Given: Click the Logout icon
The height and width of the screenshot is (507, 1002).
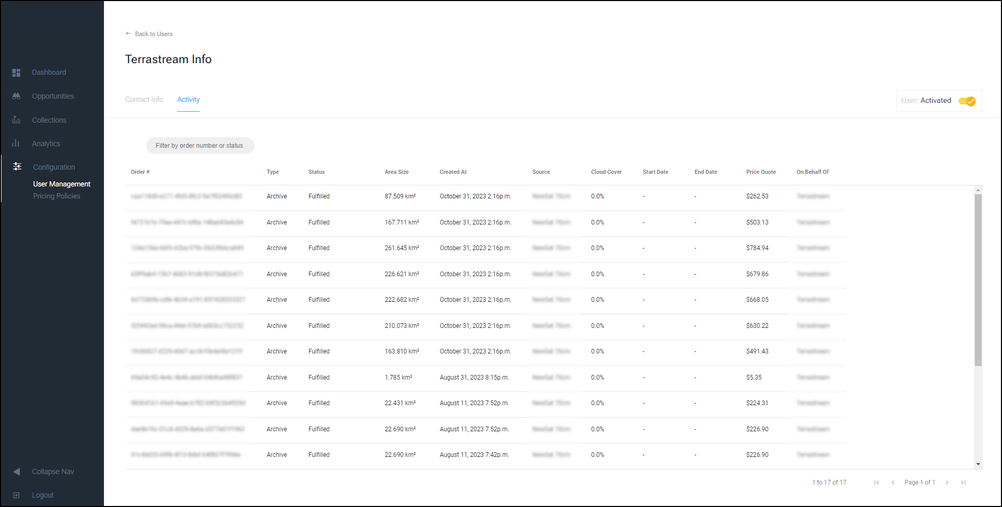Looking at the screenshot, I should [x=16, y=495].
